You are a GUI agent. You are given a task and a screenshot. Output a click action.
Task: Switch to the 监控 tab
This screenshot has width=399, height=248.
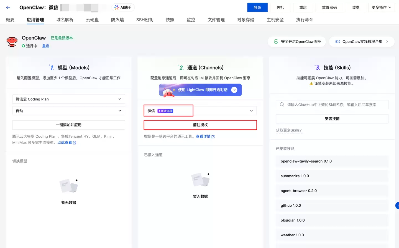(x=191, y=19)
